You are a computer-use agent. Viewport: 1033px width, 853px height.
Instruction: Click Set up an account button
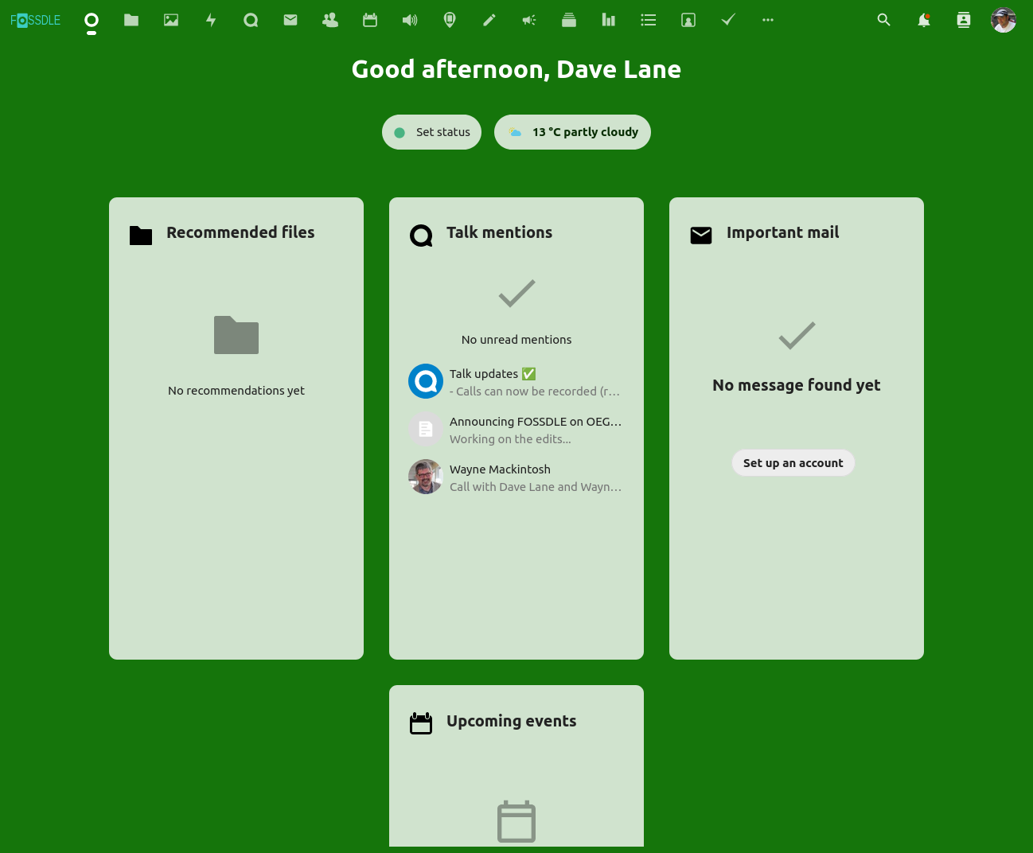793,463
